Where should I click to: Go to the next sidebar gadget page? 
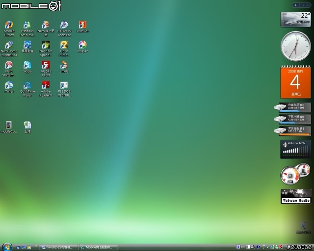(308, 5)
